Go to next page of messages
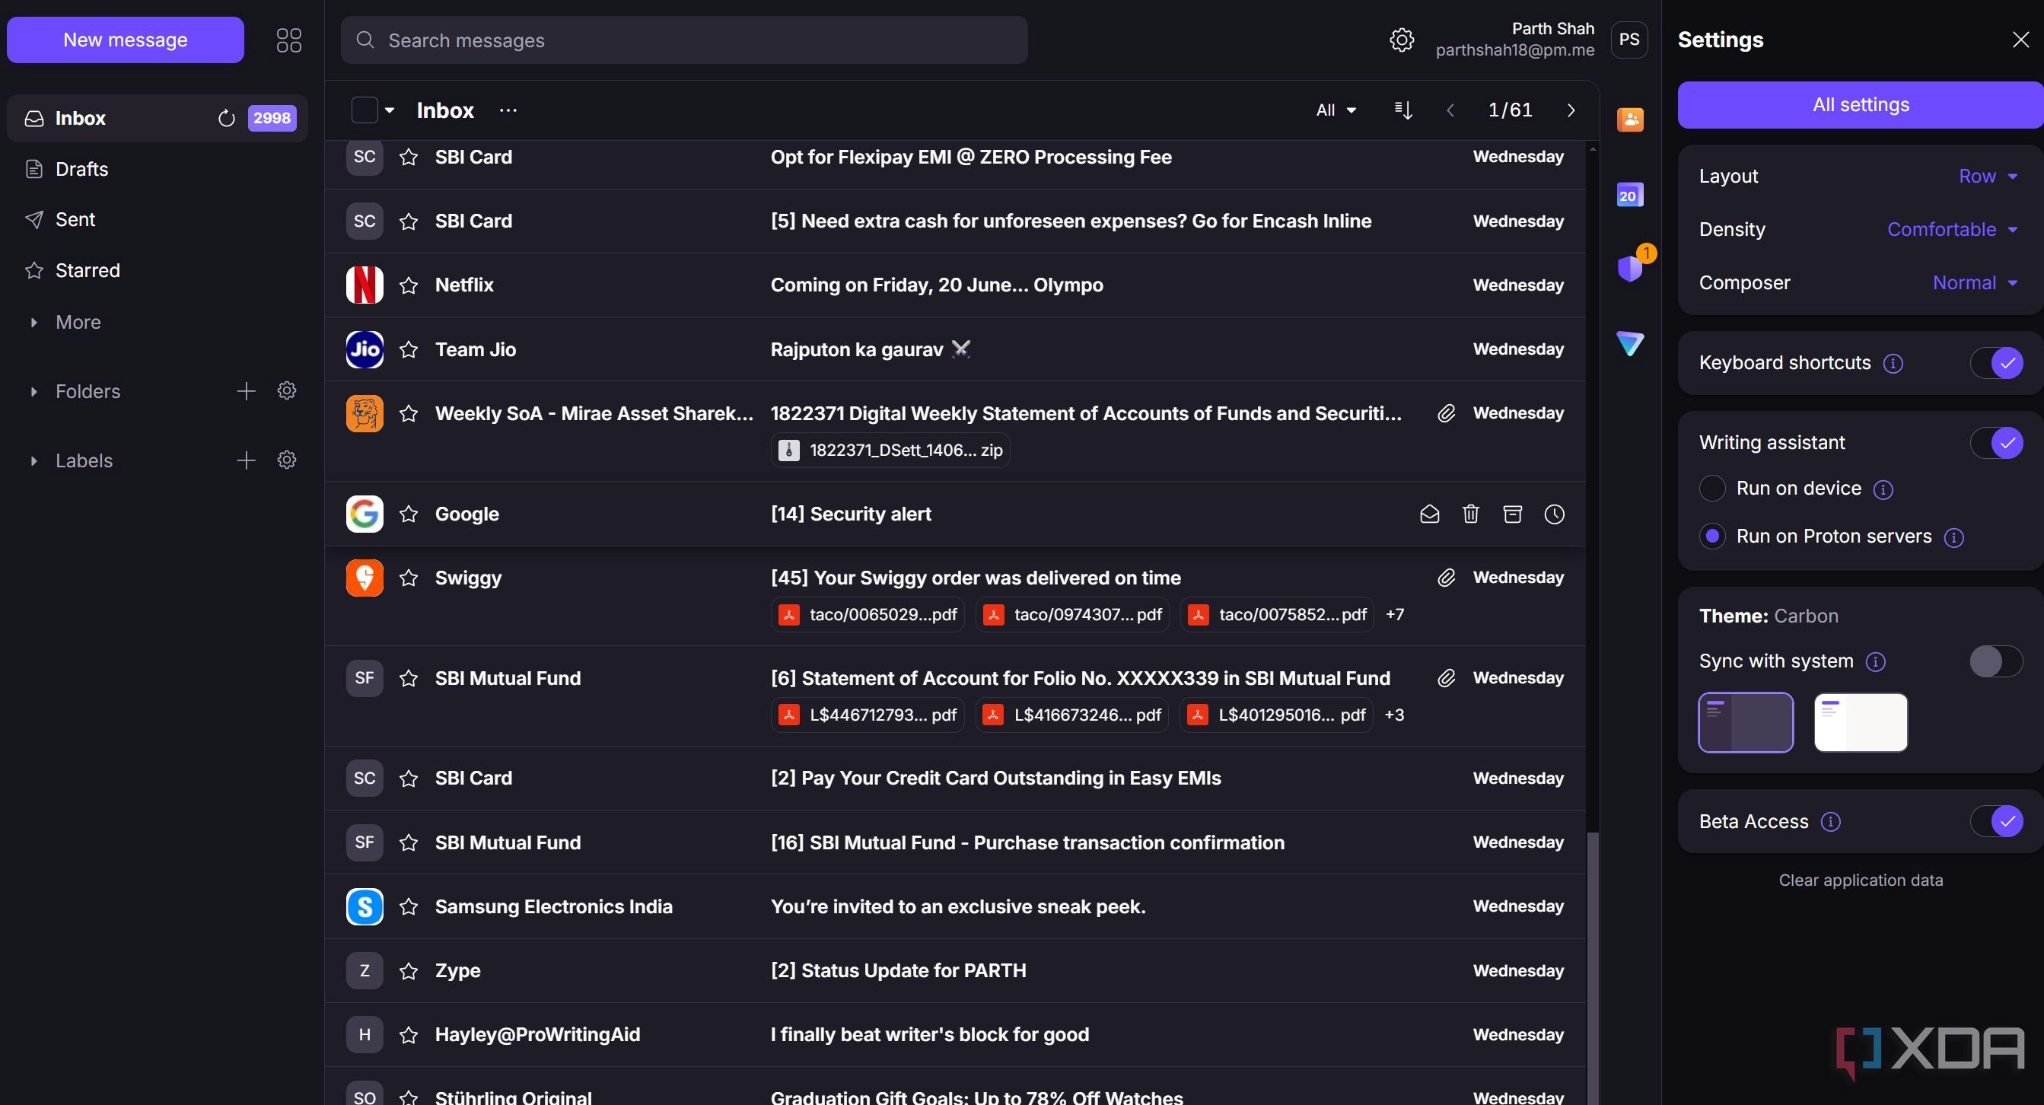This screenshot has height=1105, width=2044. click(1571, 110)
